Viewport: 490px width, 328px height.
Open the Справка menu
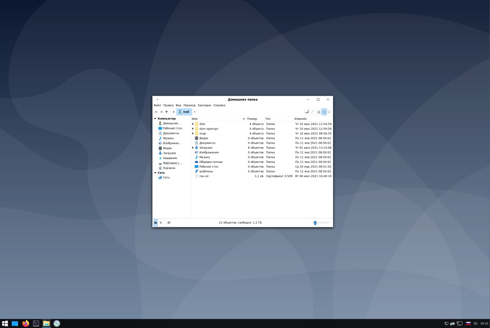[219, 105]
